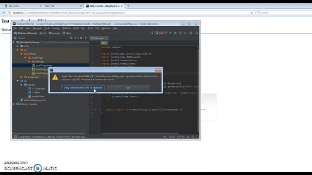This screenshot has width=312, height=175.
Task: Click the Firefox Search box
Action: pos(284,13)
